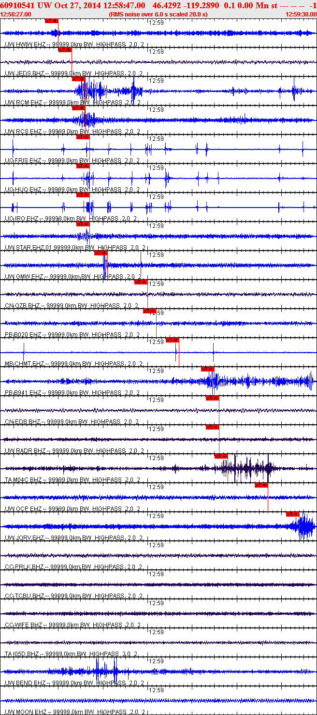Click the 'CC TCBU BHZ' station label
The image size is (317, 715).
[23, 596]
